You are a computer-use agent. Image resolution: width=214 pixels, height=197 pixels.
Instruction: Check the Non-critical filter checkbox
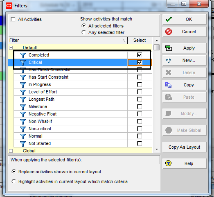coord(140,129)
